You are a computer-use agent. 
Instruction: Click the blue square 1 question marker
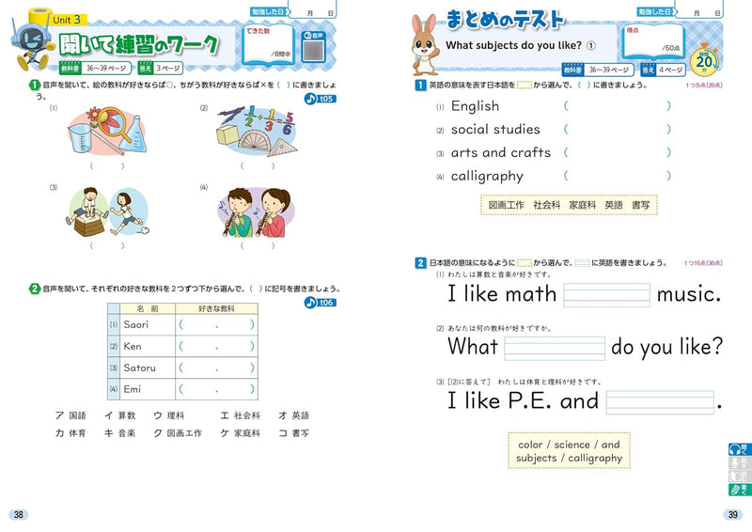420,85
